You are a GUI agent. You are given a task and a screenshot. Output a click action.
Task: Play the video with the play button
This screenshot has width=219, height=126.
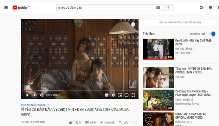coord(28,95)
